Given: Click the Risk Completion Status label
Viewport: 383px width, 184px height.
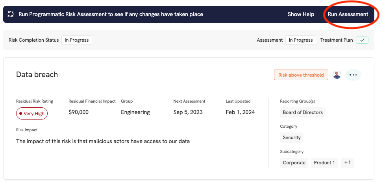Looking at the screenshot, I should point(34,40).
